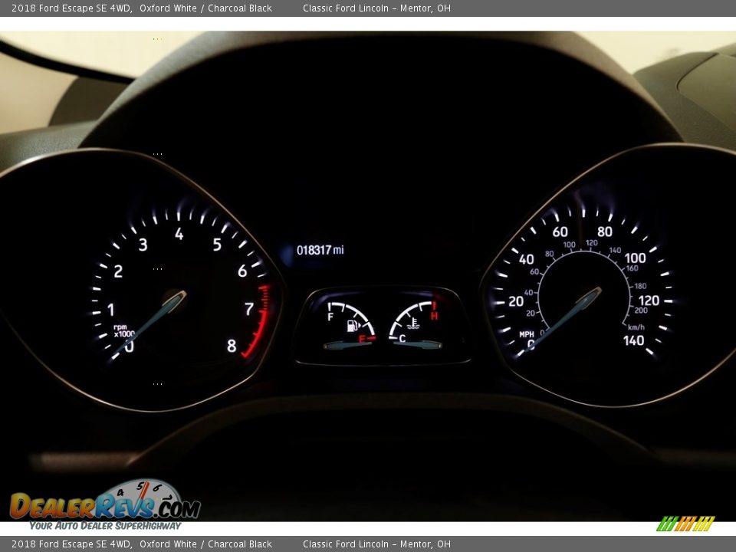
Task: Select the C marker on the temperature gauge
Action: (402, 338)
